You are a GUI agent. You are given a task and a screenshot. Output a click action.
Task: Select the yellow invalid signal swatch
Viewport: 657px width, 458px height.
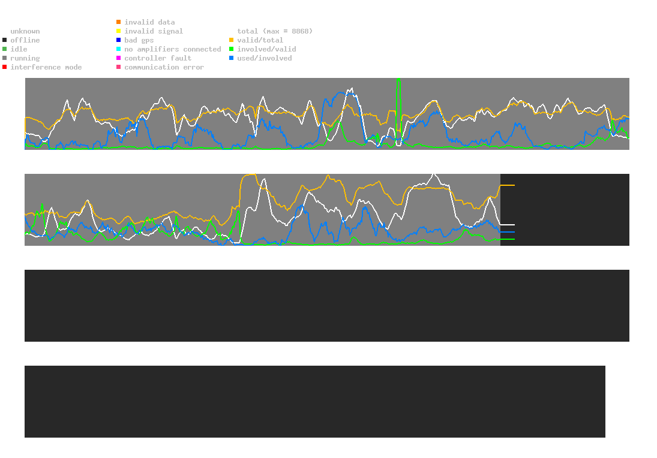click(x=119, y=31)
